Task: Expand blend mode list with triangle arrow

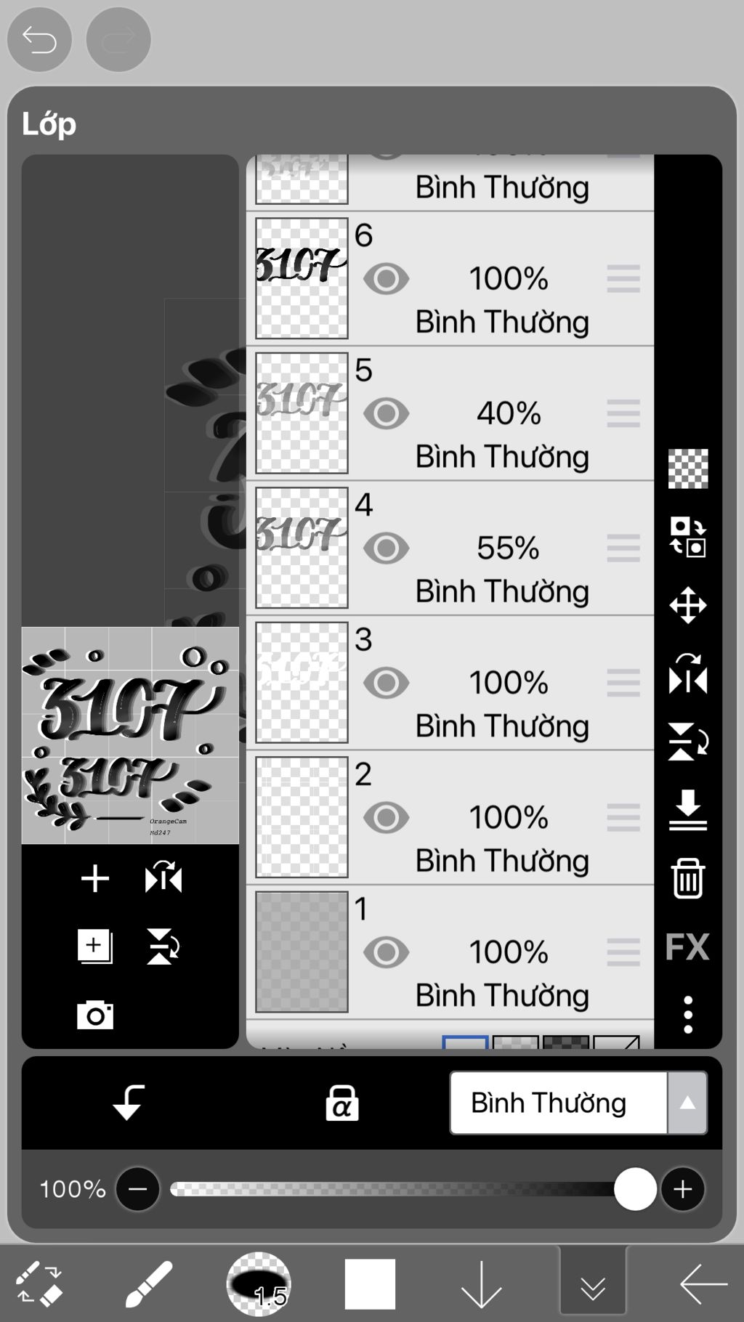Action: [x=687, y=1103]
